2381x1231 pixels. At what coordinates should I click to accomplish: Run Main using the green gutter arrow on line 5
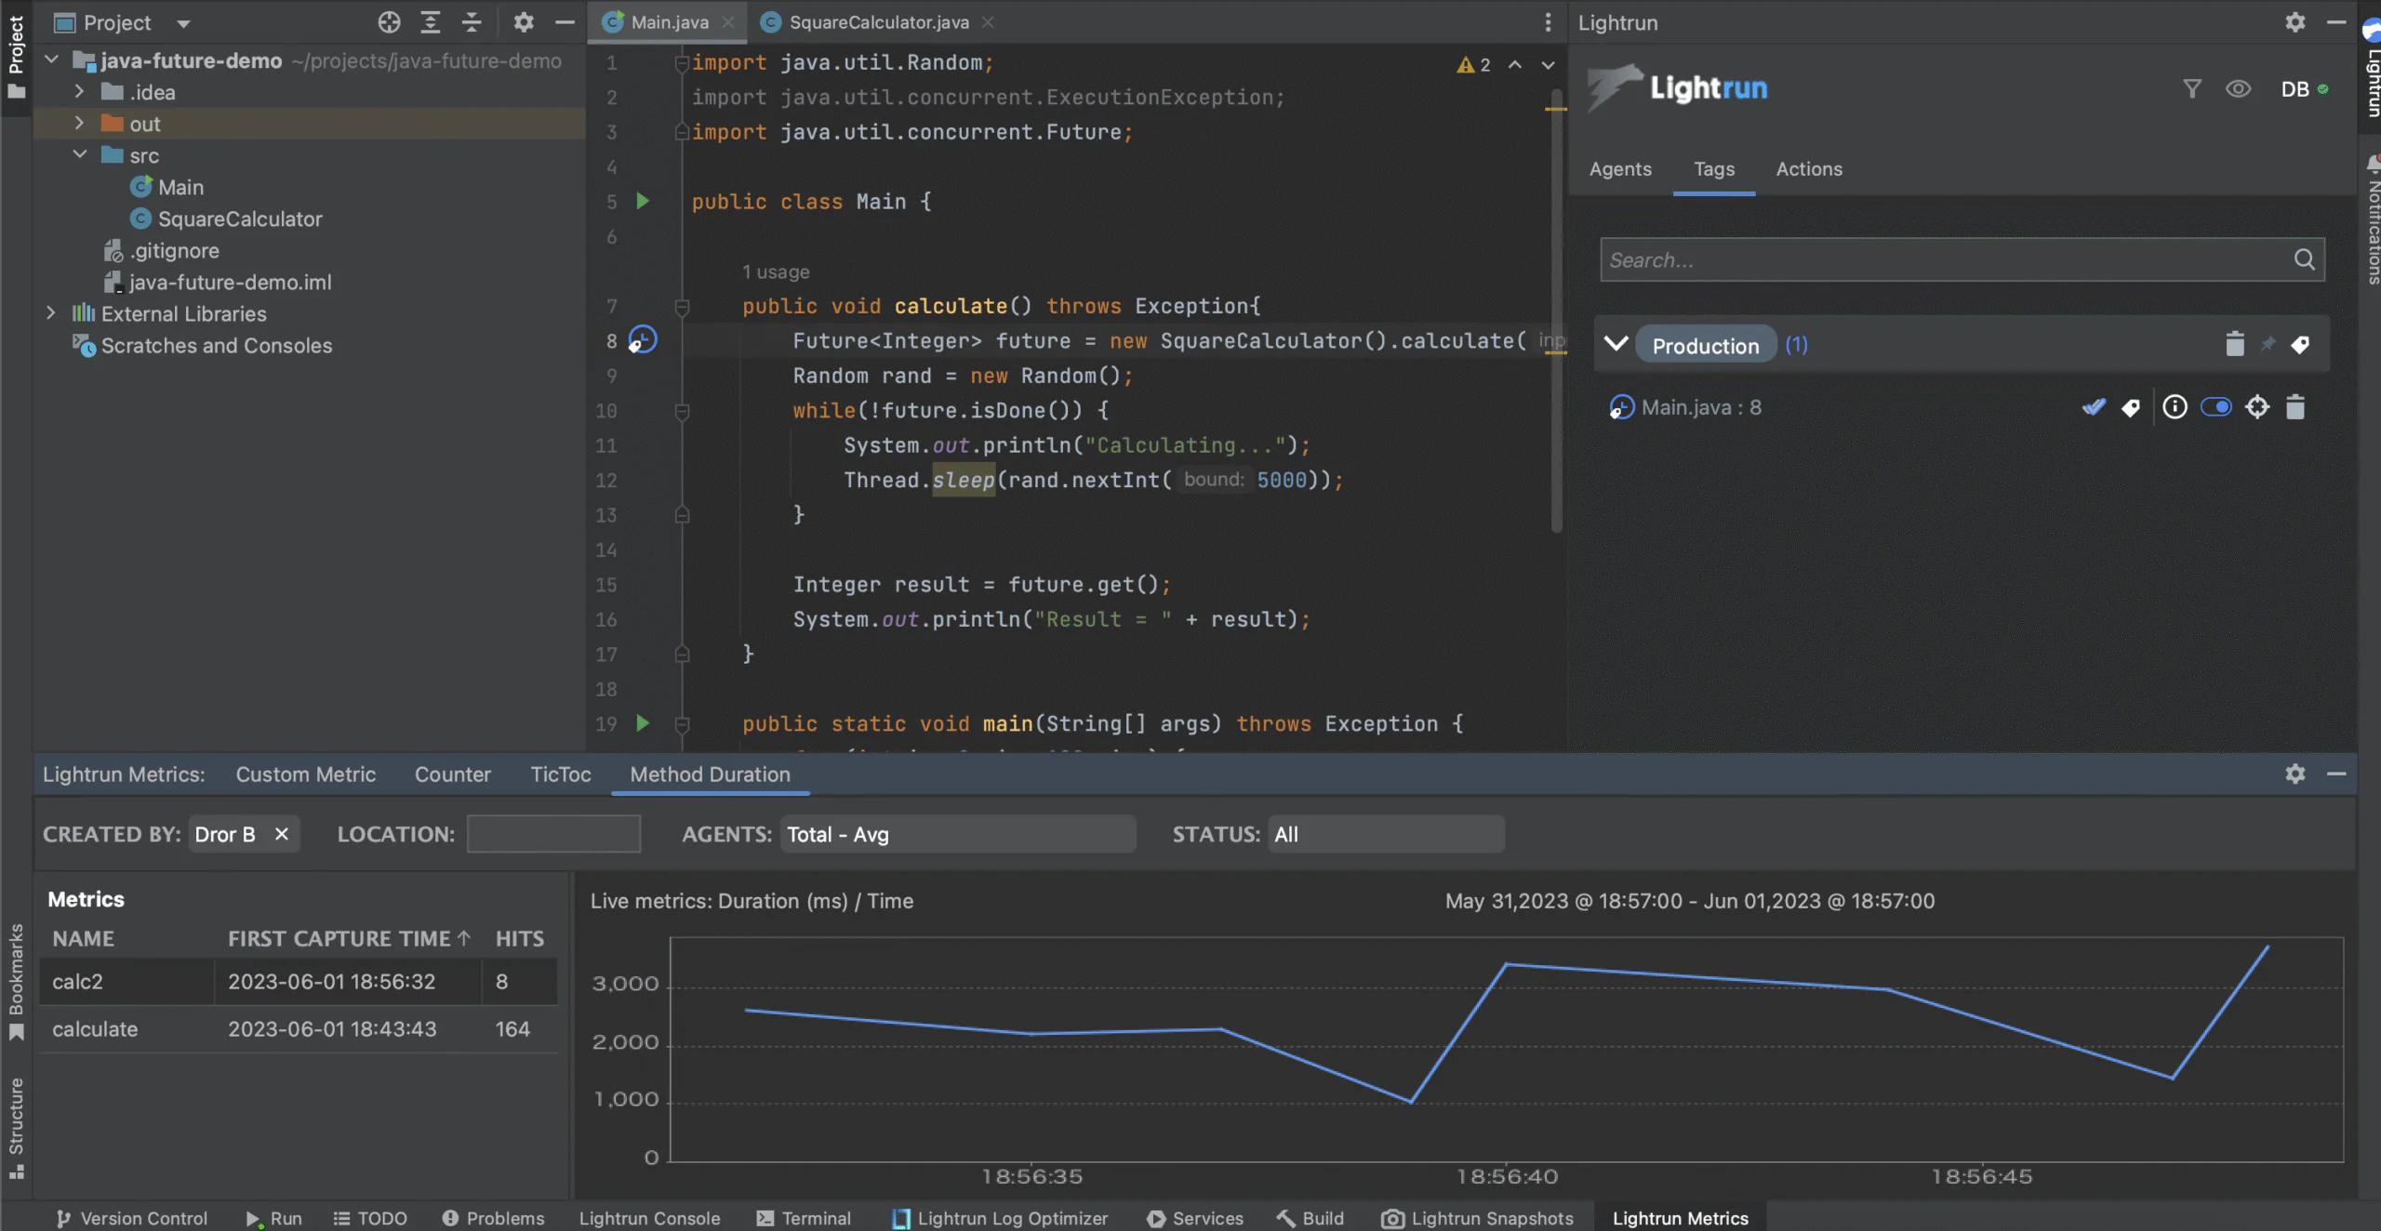click(643, 202)
